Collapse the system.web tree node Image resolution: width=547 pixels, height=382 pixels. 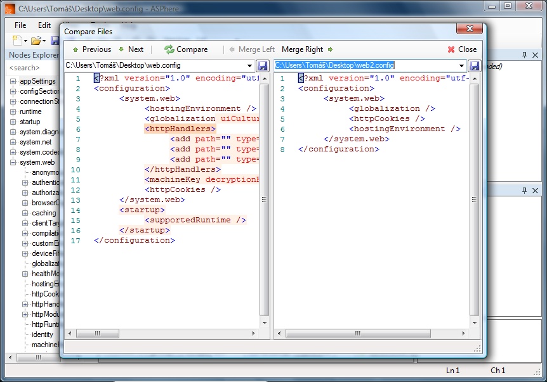pyautogui.click(x=13, y=162)
